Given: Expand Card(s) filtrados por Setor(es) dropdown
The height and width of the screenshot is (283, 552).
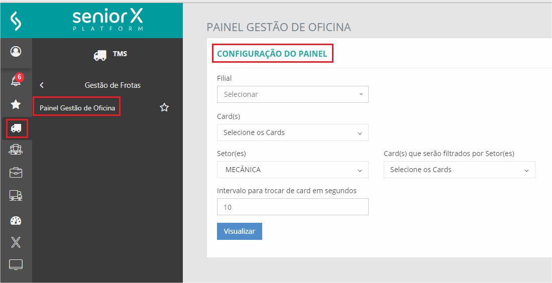Looking at the screenshot, I should click(x=459, y=170).
